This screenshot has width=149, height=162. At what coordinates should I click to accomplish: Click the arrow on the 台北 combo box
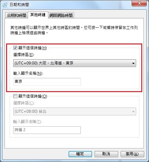coord(133,111)
